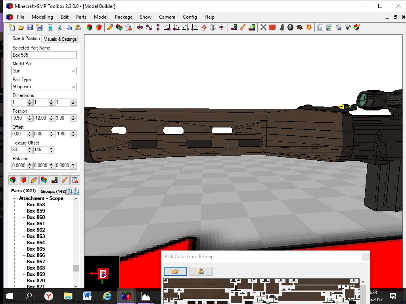Sort the parts list A to Z
The width and height of the screenshot is (406, 304).
[x=70, y=191]
